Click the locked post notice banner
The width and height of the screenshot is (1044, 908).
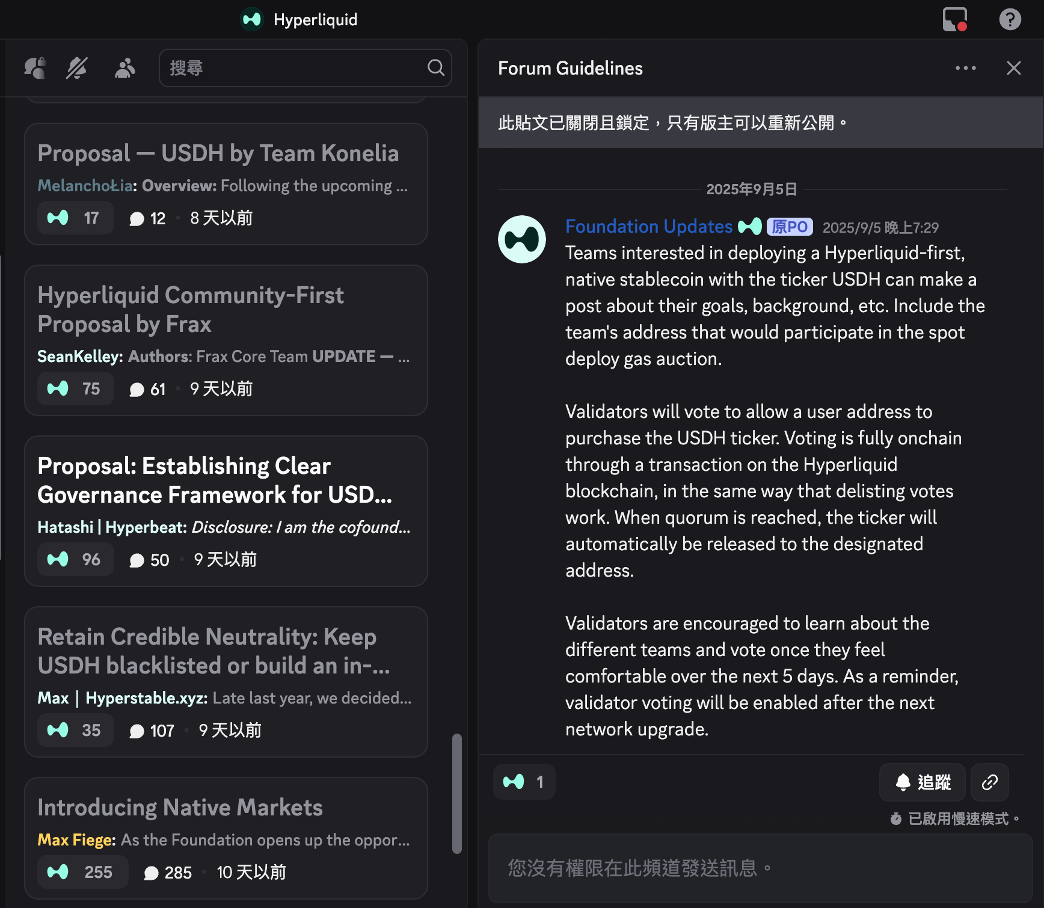(x=761, y=123)
